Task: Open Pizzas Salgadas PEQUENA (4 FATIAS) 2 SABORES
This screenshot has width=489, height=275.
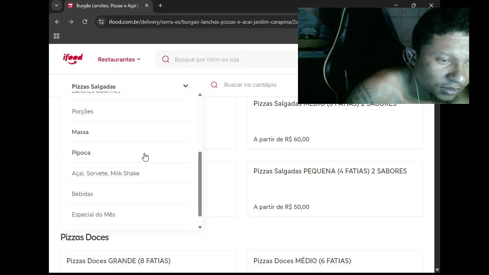Action: pyautogui.click(x=335, y=189)
